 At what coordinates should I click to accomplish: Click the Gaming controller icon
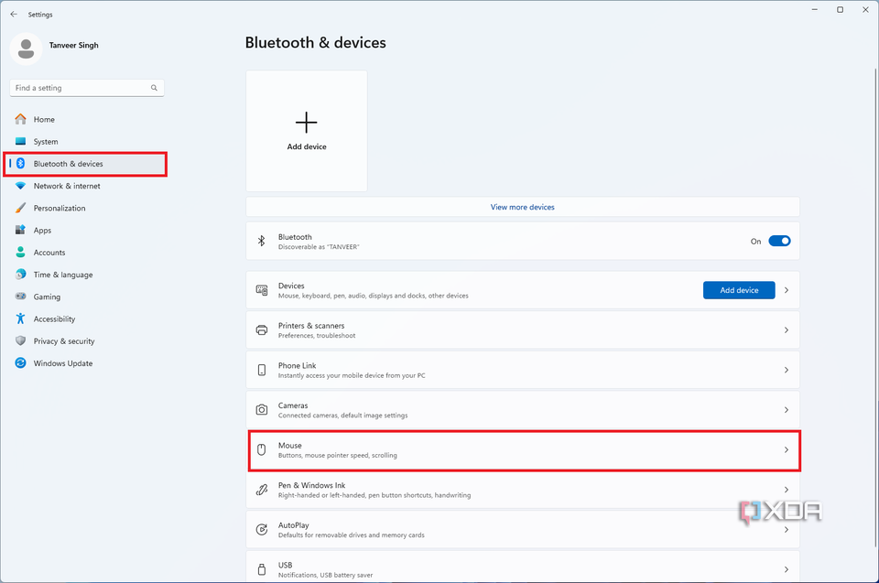(x=21, y=296)
